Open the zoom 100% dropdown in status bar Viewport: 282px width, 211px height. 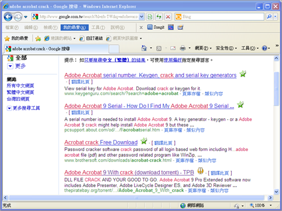[x=271, y=205]
